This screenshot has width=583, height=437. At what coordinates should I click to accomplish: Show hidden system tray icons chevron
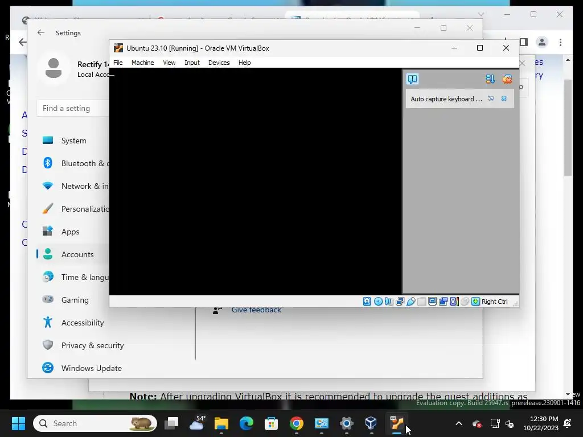point(459,423)
